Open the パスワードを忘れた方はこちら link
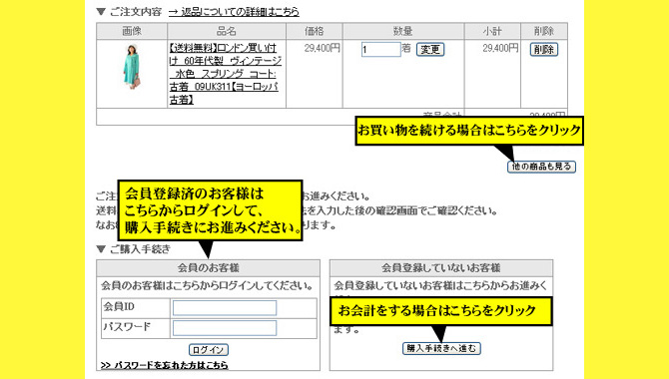Viewport: 669px width, 379px height. point(165,365)
